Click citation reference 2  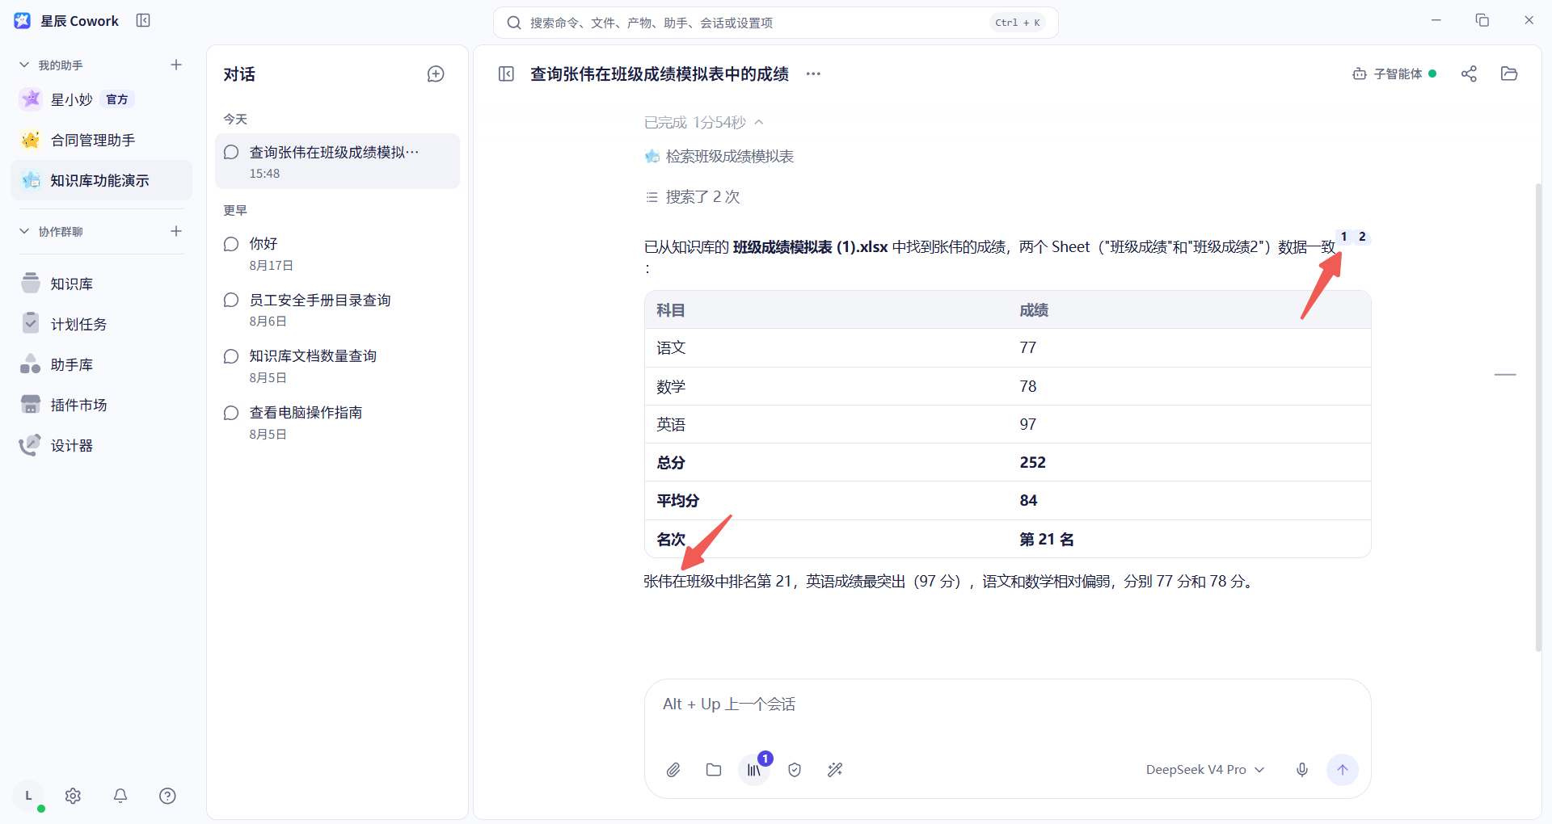click(1362, 237)
